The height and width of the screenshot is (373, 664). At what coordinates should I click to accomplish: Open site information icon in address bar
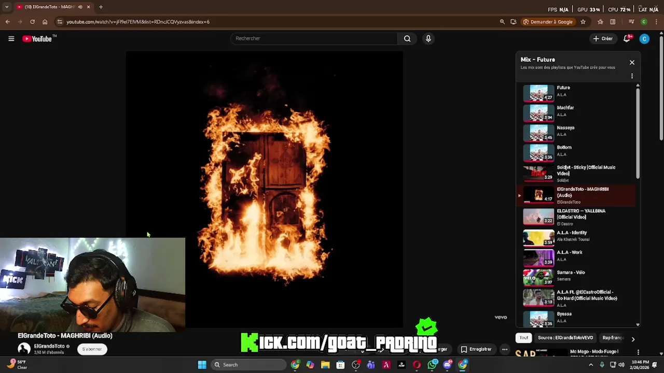pyautogui.click(x=60, y=22)
